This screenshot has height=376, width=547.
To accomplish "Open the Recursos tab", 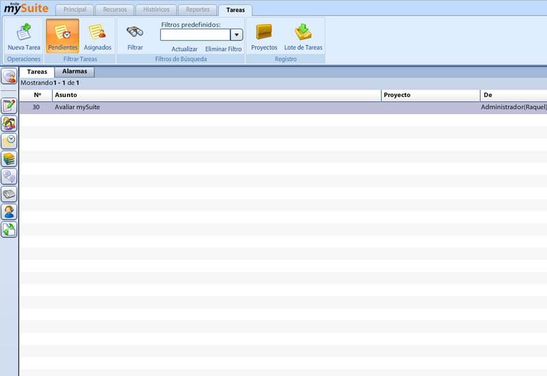I will pos(114,10).
